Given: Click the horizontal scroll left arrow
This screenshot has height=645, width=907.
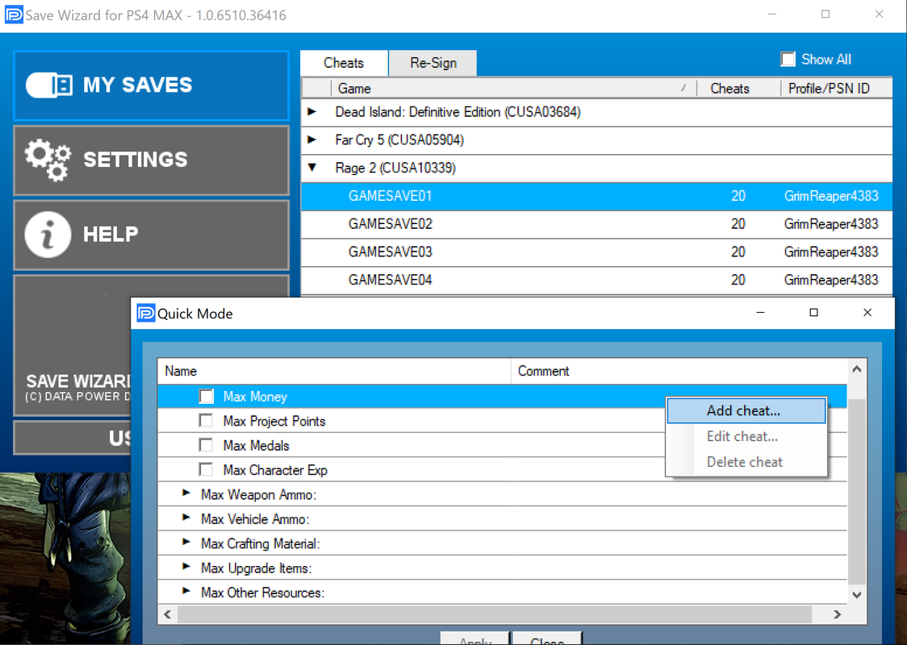Looking at the screenshot, I should pos(167,614).
